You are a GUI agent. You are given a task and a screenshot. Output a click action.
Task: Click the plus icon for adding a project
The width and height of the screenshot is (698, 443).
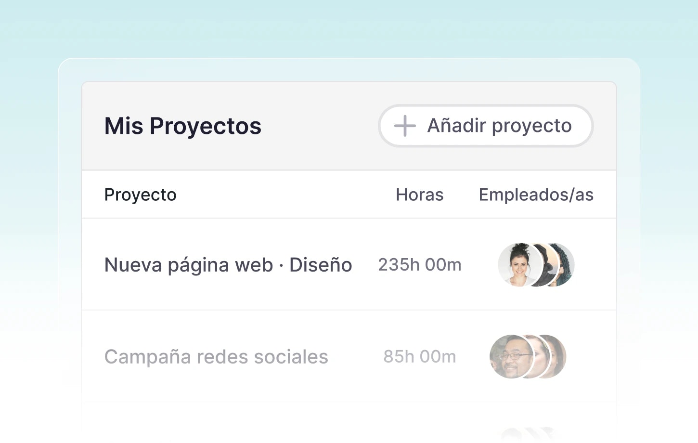coord(405,126)
